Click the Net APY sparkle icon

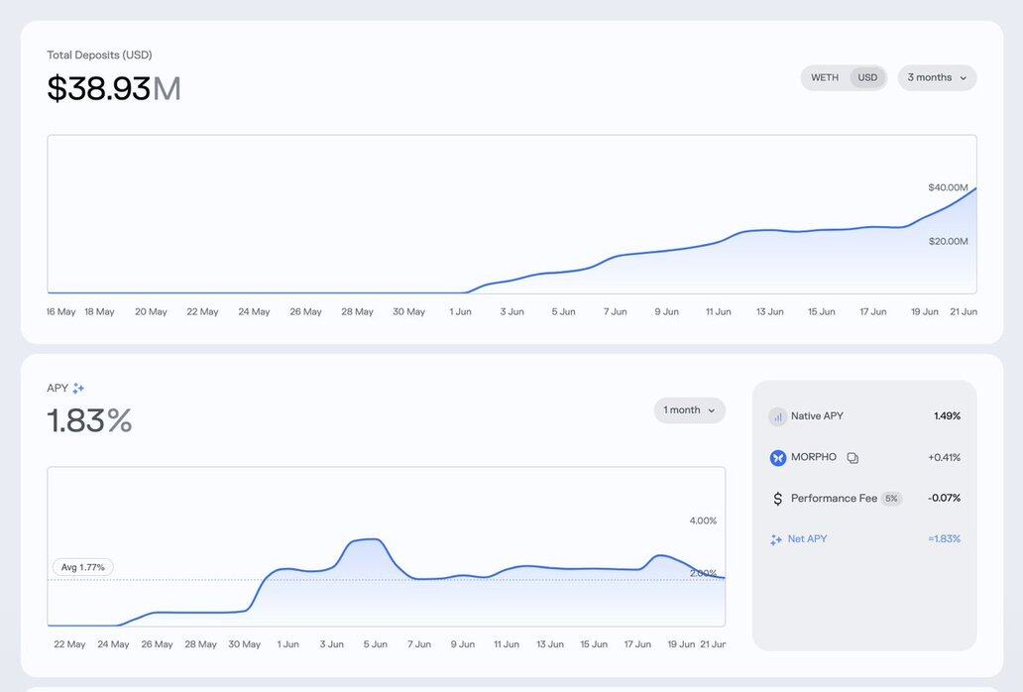pos(776,540)
